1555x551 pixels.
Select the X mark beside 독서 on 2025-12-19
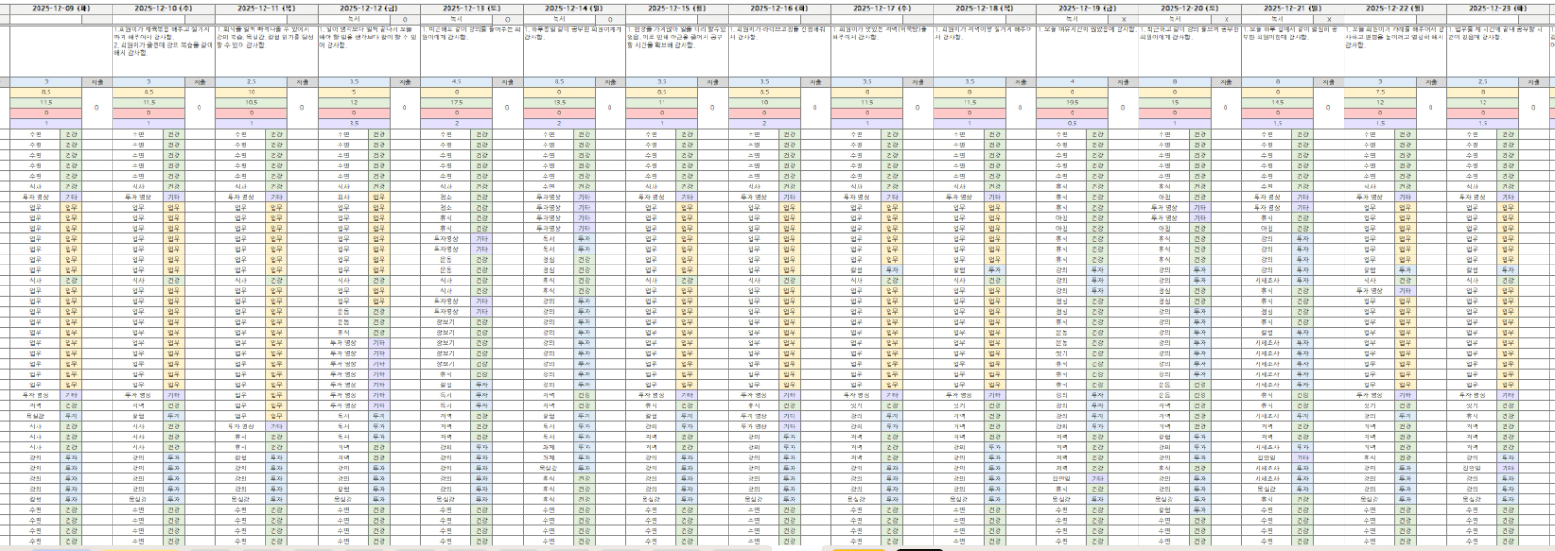pyautogui.click(x=1124, y=18)
